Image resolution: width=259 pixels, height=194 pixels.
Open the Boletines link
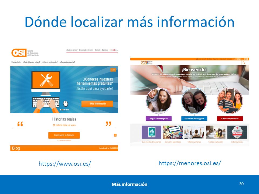(105, 50)
